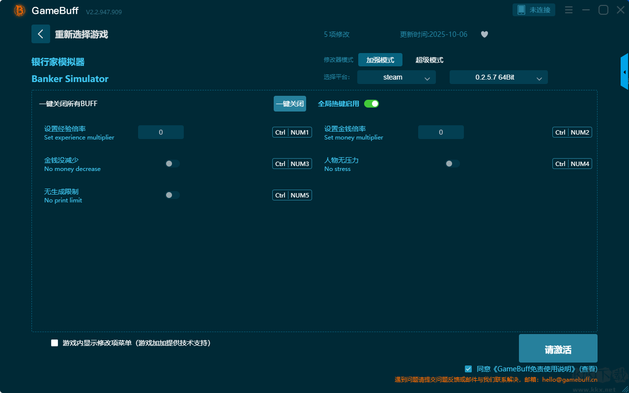Click the phone 未连接 connection button

coord(534,10)
